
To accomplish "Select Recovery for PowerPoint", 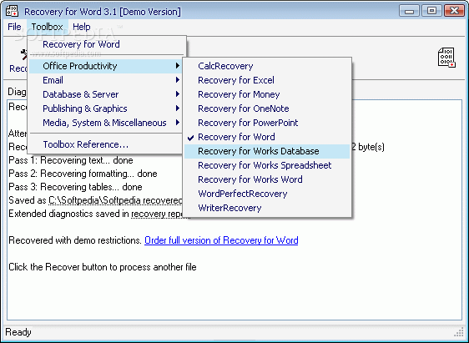I will [x=267, y=123].
